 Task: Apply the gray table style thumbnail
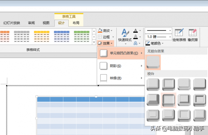(x=22, y=36)
